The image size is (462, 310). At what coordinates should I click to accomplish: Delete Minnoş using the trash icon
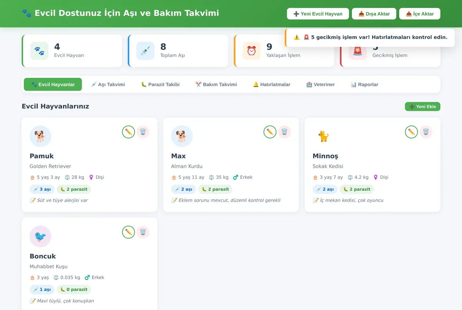(426, 132)
